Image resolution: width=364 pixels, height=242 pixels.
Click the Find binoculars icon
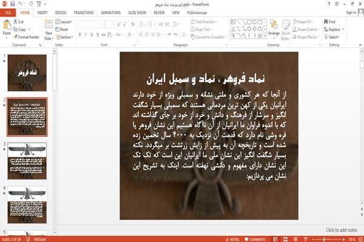pyautogui.click(x=326, y=22)
